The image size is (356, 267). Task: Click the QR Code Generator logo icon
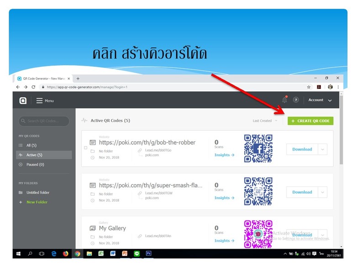[23, 100]
